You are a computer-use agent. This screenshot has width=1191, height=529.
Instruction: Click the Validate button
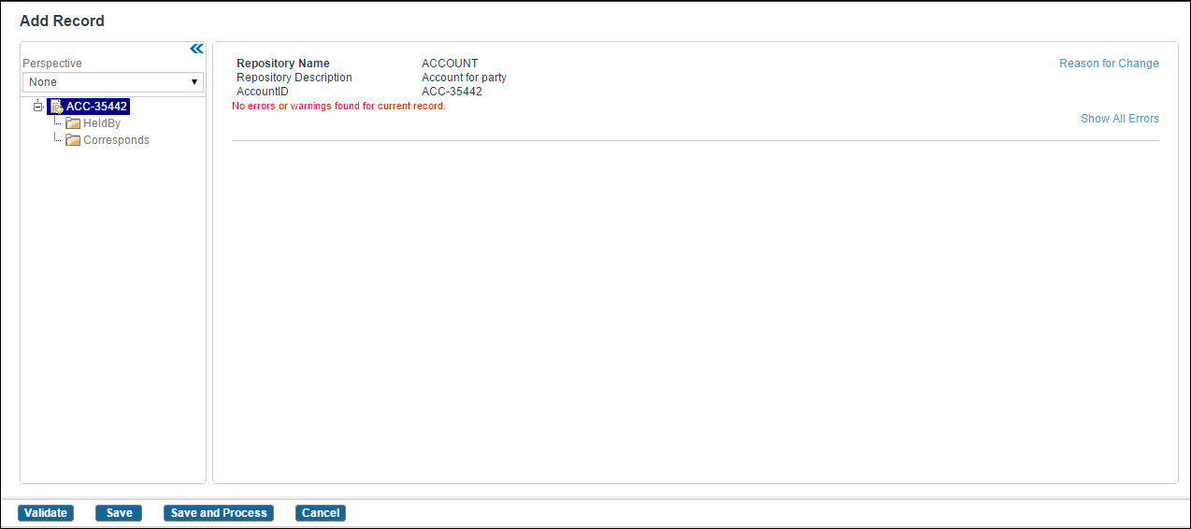click(x=46, y=513)
